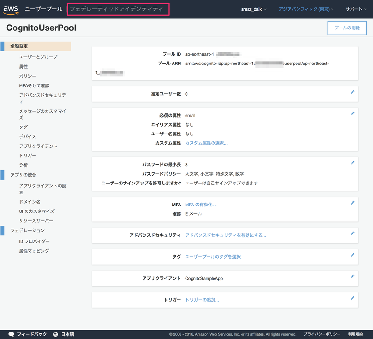Edit the 推定ユーザー数 card with pencil icon
Viewport: 373px width, 339px height.
point(352,92)
